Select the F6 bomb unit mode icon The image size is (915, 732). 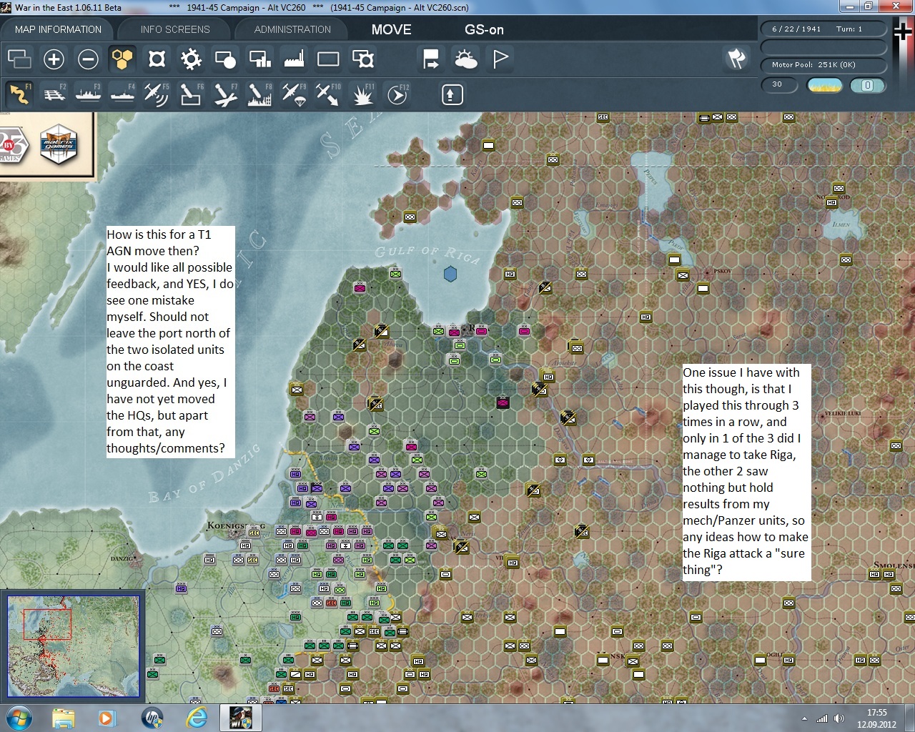[x=191, y=94]
